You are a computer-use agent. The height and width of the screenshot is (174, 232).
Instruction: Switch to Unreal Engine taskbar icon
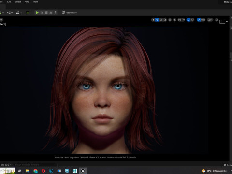point(83,171)
